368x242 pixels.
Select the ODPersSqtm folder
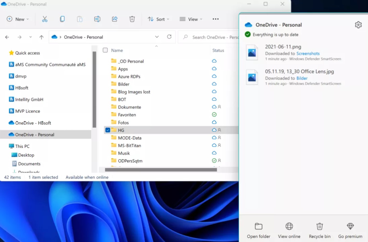130,161
